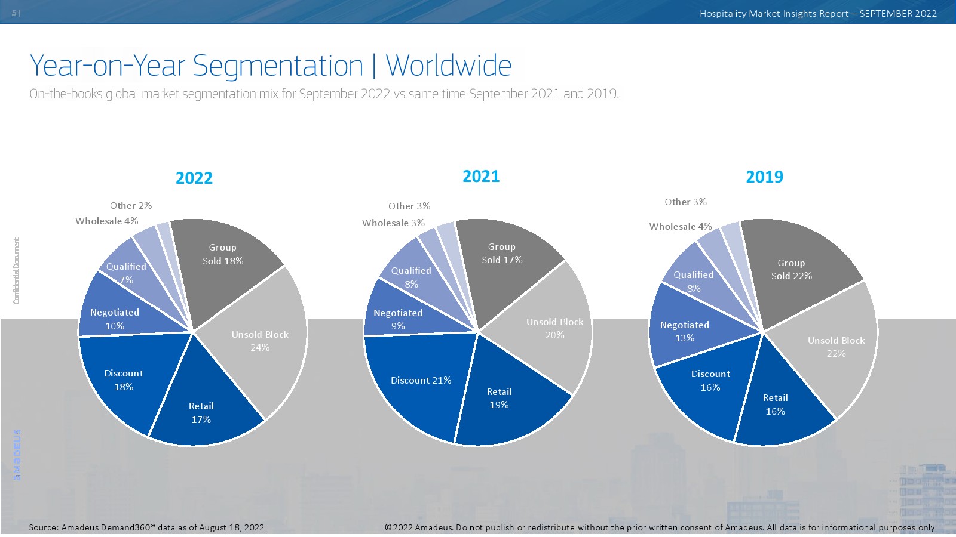Click the on-the-books subtitle text under the title
This screenshot has width=956, height=537.
pos(324,94)
